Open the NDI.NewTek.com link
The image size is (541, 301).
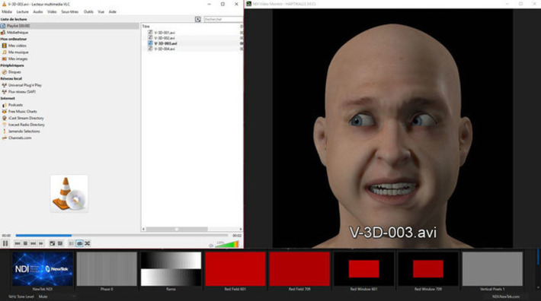tap(505, 296)
